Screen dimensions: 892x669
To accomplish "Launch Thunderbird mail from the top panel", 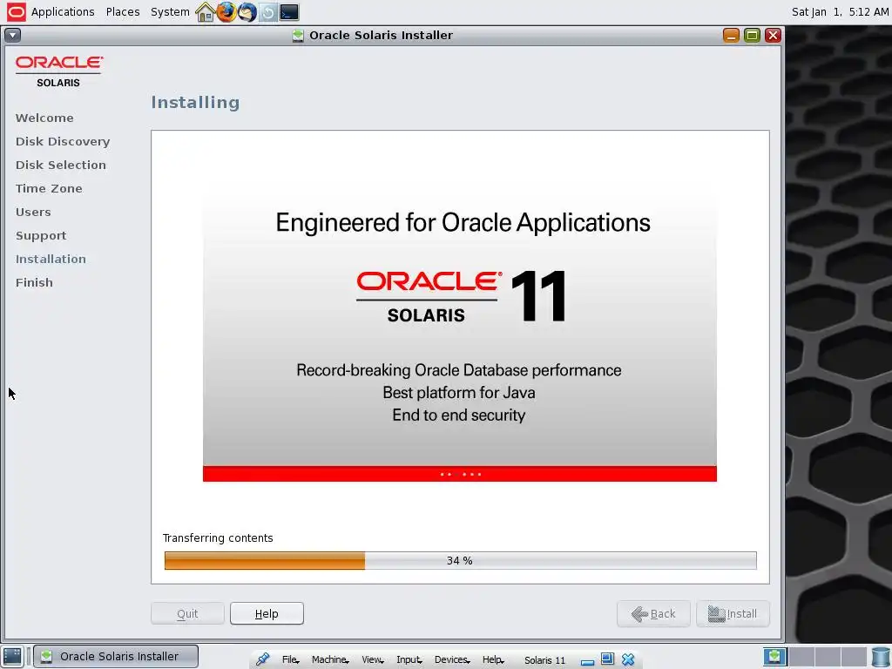I will [247, 12].
